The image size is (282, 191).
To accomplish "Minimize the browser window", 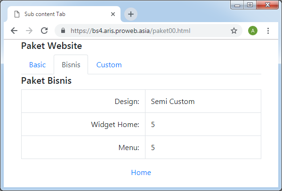I will click(x=237, y=5).
